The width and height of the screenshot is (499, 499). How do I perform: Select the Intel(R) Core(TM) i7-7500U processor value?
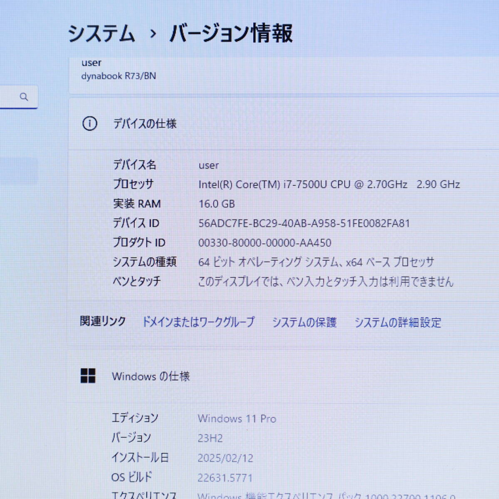(x=329, y=185)
